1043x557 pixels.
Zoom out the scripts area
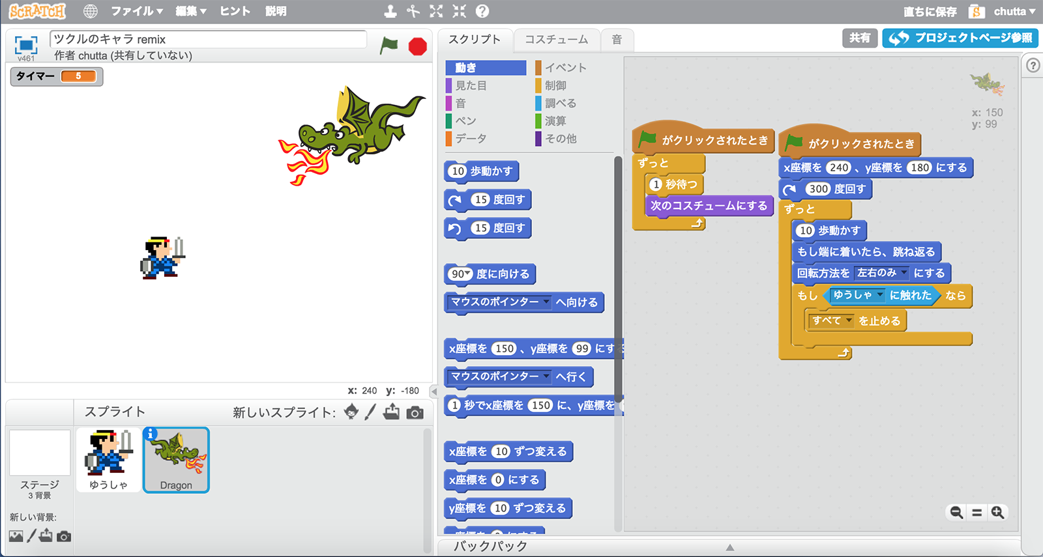tap(956, 513)
